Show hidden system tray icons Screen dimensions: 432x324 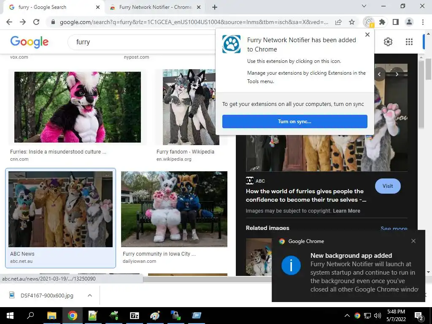(347, 316)
